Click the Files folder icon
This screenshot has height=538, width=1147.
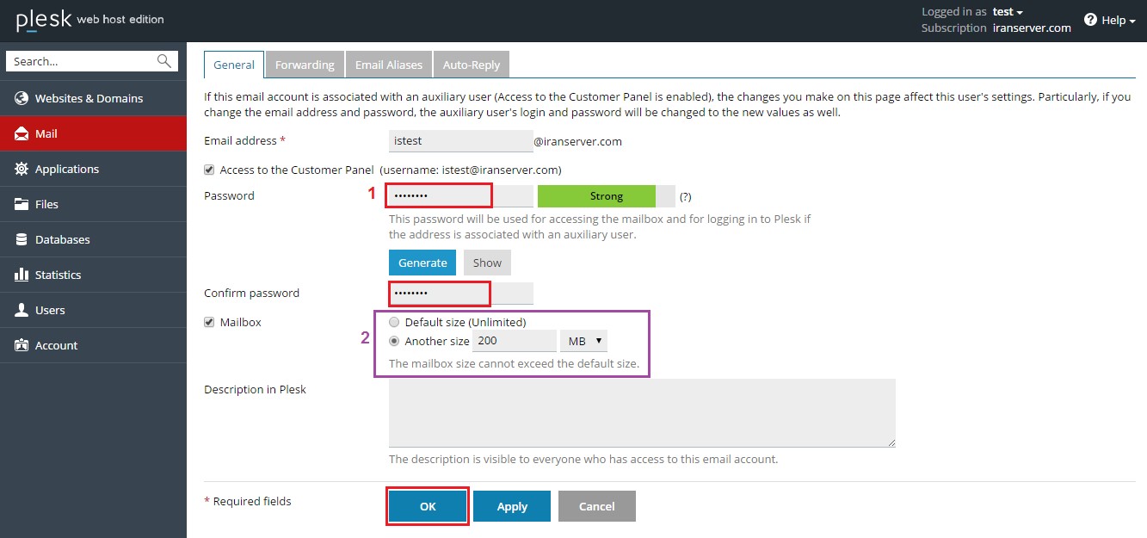tap(22, 204)
